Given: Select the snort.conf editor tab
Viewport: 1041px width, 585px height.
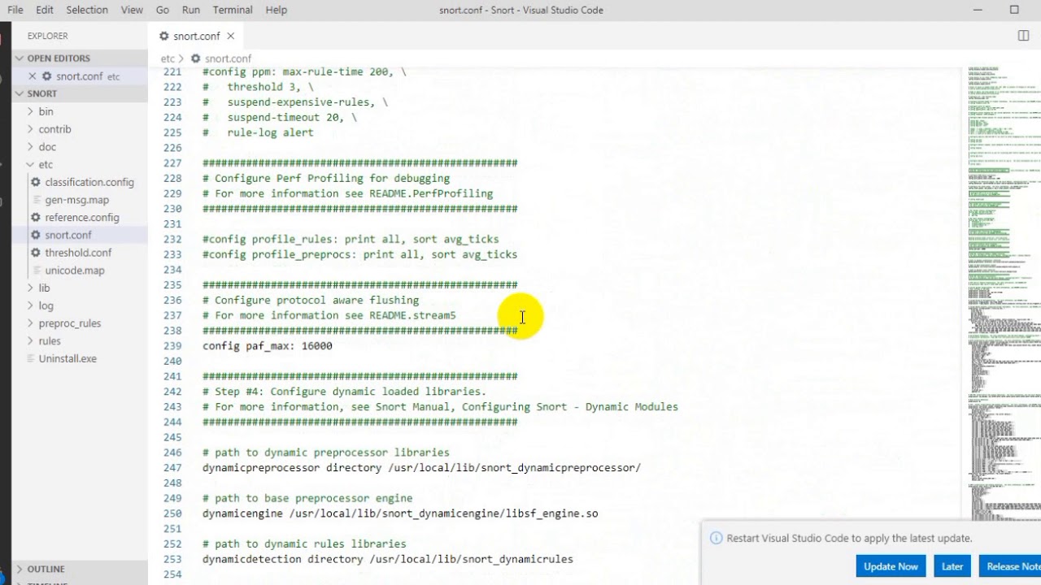Looking at the screenshot, I should tap(196, 36).
